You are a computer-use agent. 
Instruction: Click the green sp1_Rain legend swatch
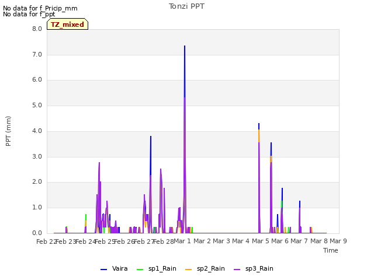click(x=140, y=269)
